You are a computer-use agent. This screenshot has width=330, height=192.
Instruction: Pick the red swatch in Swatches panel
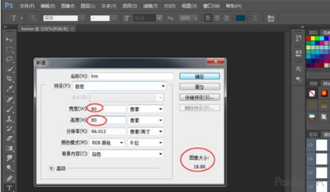pyautogui.click(x=308, y=38)
